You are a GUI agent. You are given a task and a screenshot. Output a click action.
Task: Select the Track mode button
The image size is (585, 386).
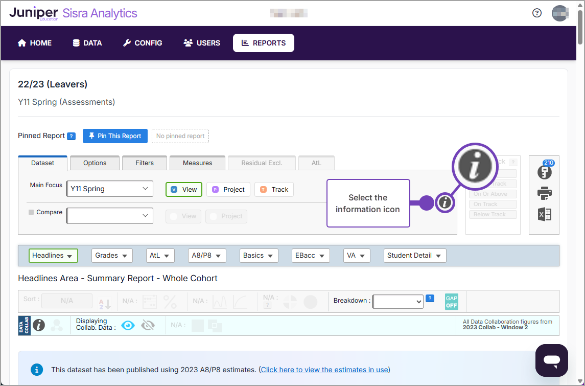coord(274,190)
